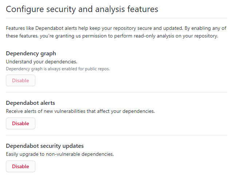Click the 'Easily upgrade to non-vulnerable dependencies' text

click(60, 154)
